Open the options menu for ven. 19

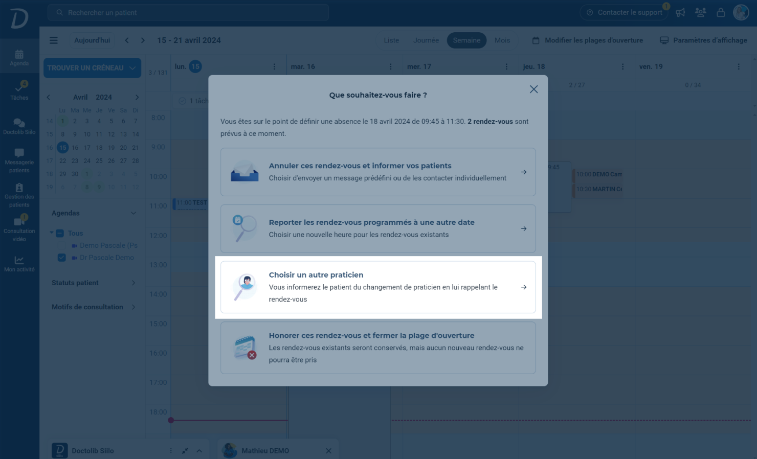[x=739, y=66]
